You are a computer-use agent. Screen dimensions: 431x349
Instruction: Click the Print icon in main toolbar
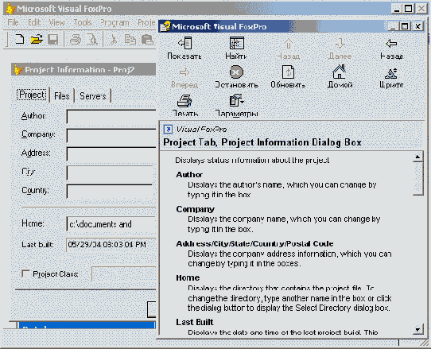click(75, 39)
